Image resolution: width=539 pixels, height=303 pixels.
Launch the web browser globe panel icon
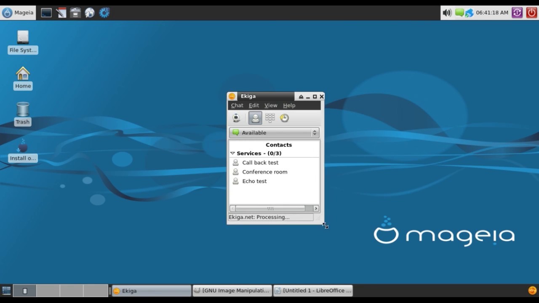(x=90, y=13)
